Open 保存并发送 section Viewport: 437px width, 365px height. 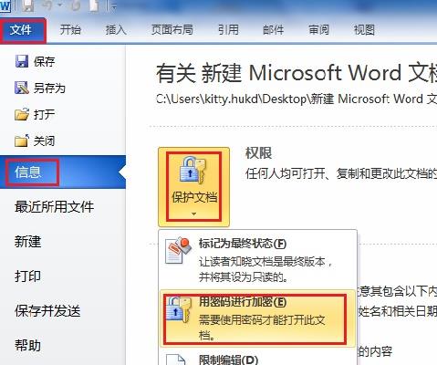pyautogui.click(x=47, y=311)
